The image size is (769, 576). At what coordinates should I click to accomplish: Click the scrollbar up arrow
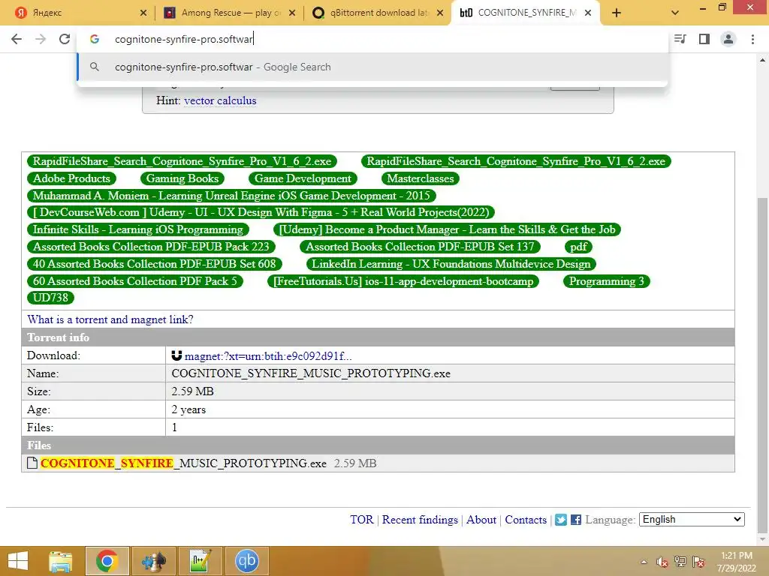(x=762, y=60)
